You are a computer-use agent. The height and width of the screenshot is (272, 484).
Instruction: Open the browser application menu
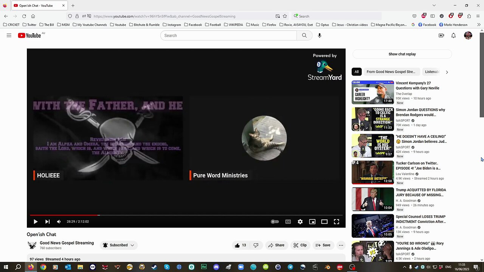478,16
